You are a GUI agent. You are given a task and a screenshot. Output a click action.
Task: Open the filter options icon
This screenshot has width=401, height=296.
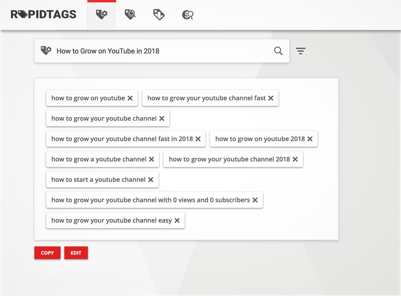point(301,51)
